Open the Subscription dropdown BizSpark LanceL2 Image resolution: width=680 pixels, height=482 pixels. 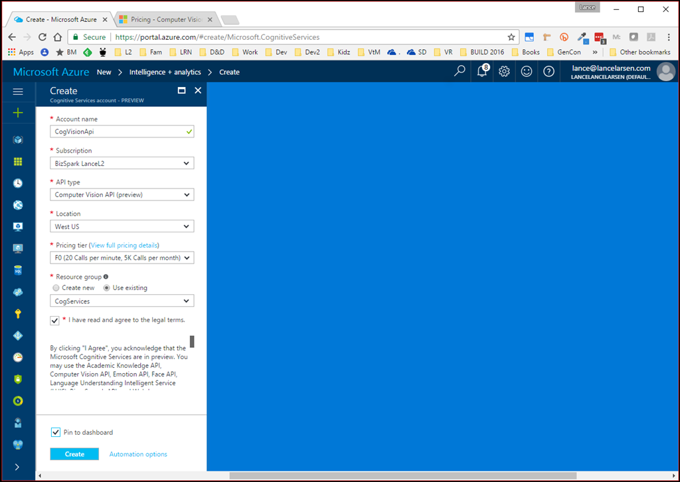(x=122, y=163)
